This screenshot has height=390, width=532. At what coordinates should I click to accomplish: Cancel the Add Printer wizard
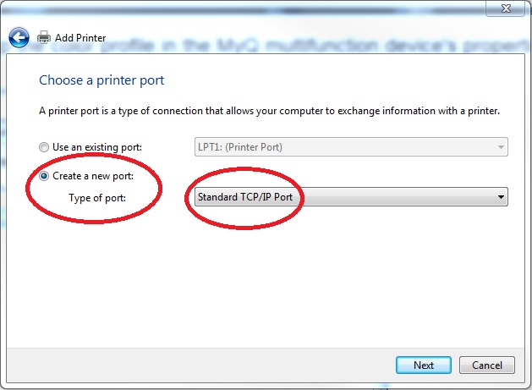point(487,365)
